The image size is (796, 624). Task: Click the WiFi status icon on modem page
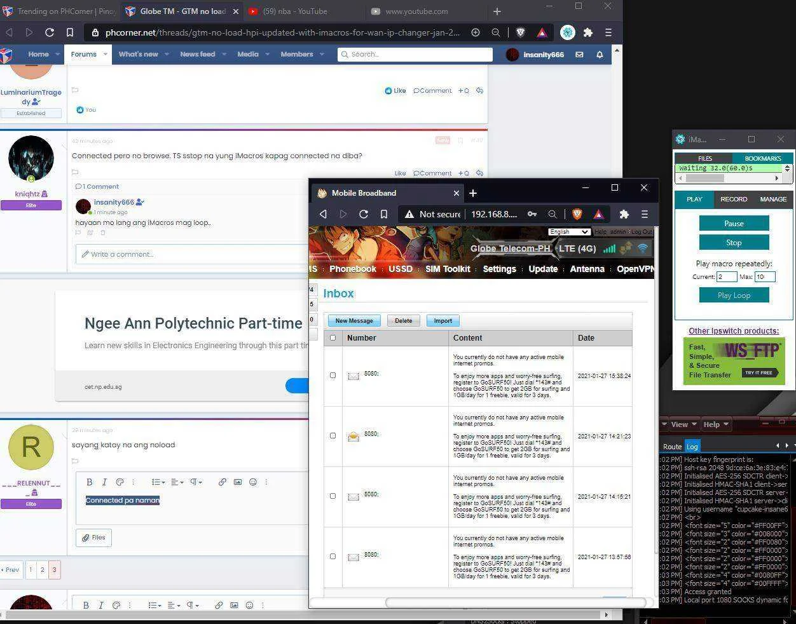(643, 248)
